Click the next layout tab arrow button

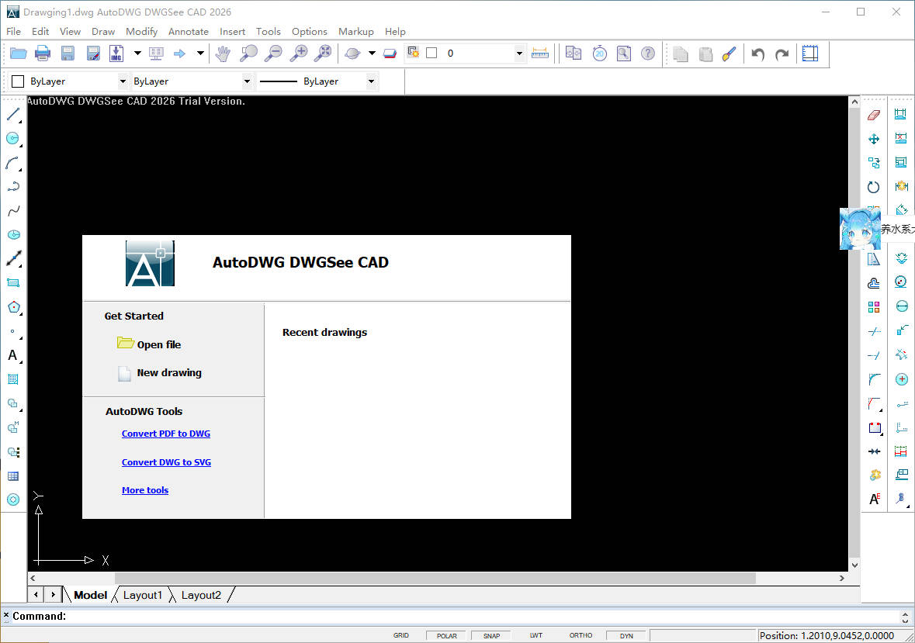point(53,595)
